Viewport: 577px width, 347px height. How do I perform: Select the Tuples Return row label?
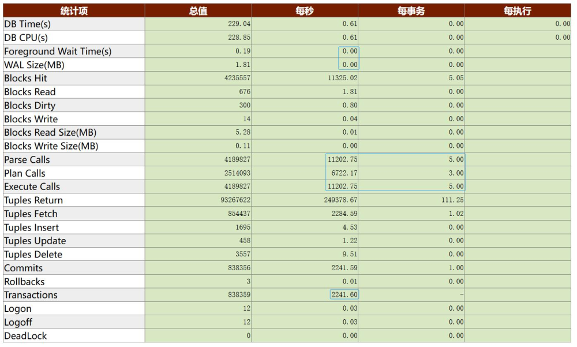[33, 200]
